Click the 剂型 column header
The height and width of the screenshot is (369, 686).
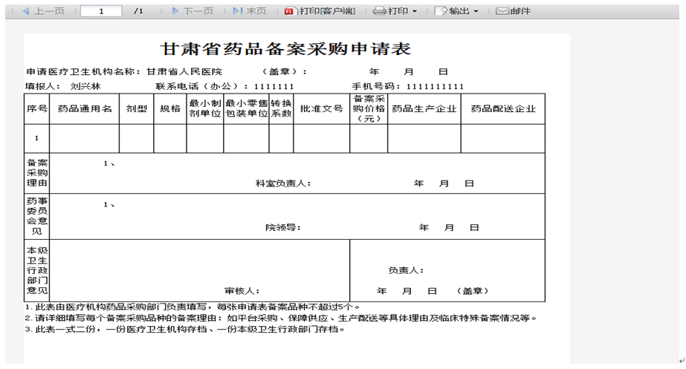click(x=137, y=108)
